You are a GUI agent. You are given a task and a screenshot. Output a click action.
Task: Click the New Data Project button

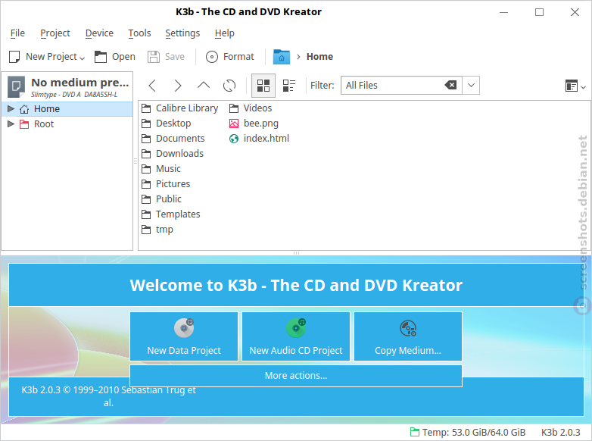tap(184, 336)
